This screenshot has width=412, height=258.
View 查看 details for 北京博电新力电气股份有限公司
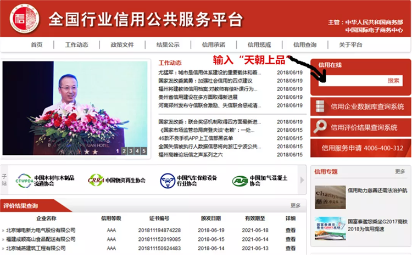tap(290, 231)
